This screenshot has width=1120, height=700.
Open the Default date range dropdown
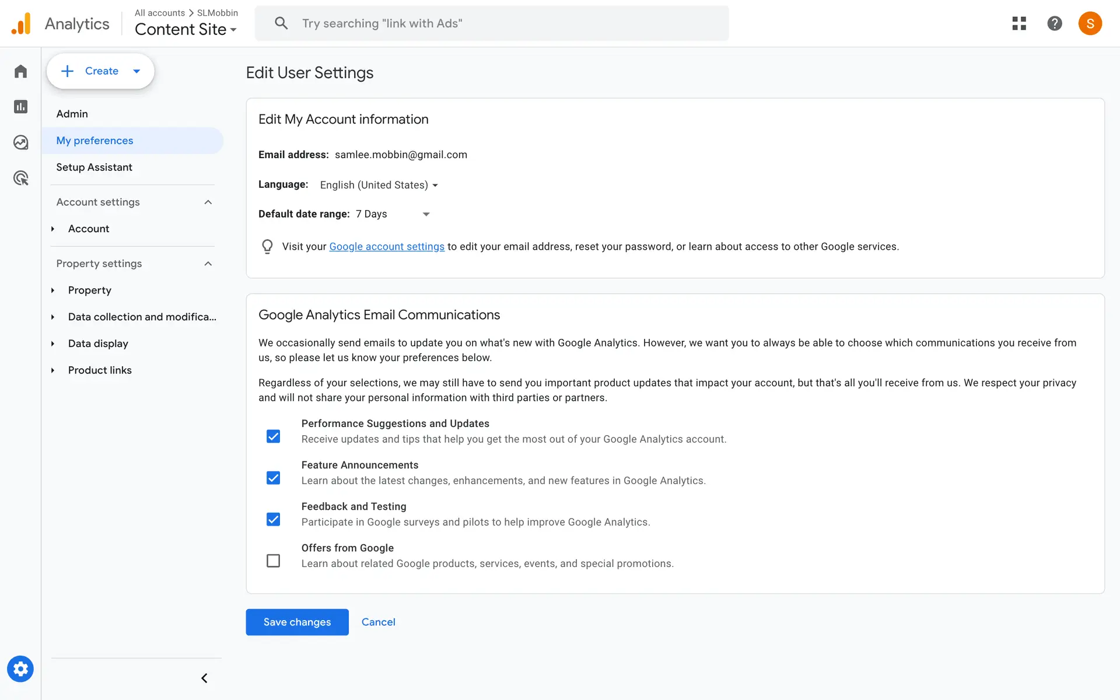(393, 214)
